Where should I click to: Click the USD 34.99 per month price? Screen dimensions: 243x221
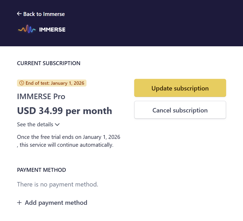point(64,111)
